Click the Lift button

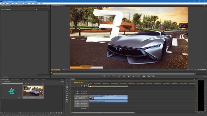pos(144,76)
